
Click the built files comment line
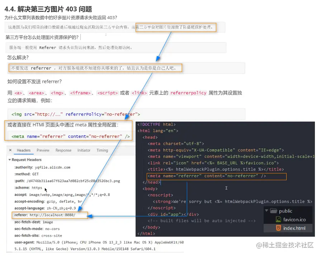click(202, 221)
